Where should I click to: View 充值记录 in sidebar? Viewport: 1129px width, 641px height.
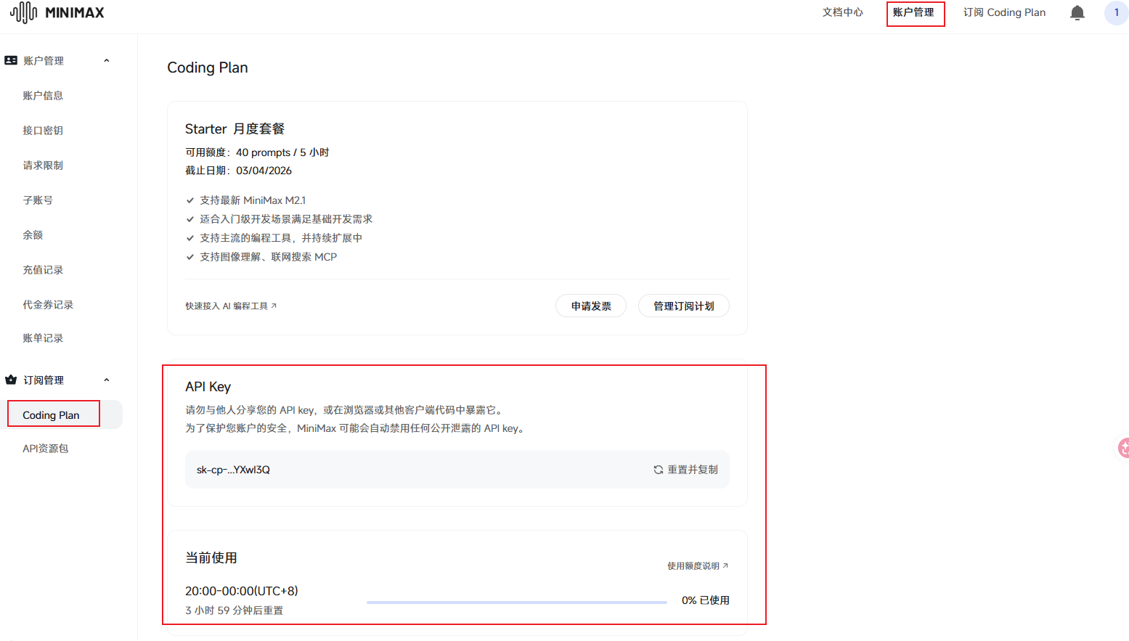pos(43,269)
